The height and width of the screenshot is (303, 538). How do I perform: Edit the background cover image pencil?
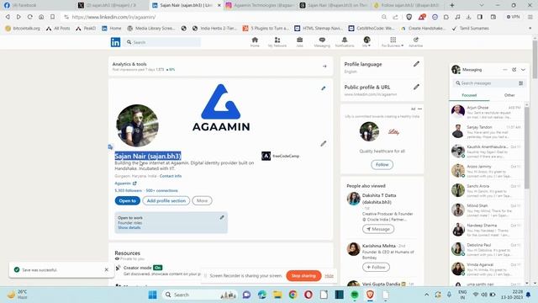point(323,88)
